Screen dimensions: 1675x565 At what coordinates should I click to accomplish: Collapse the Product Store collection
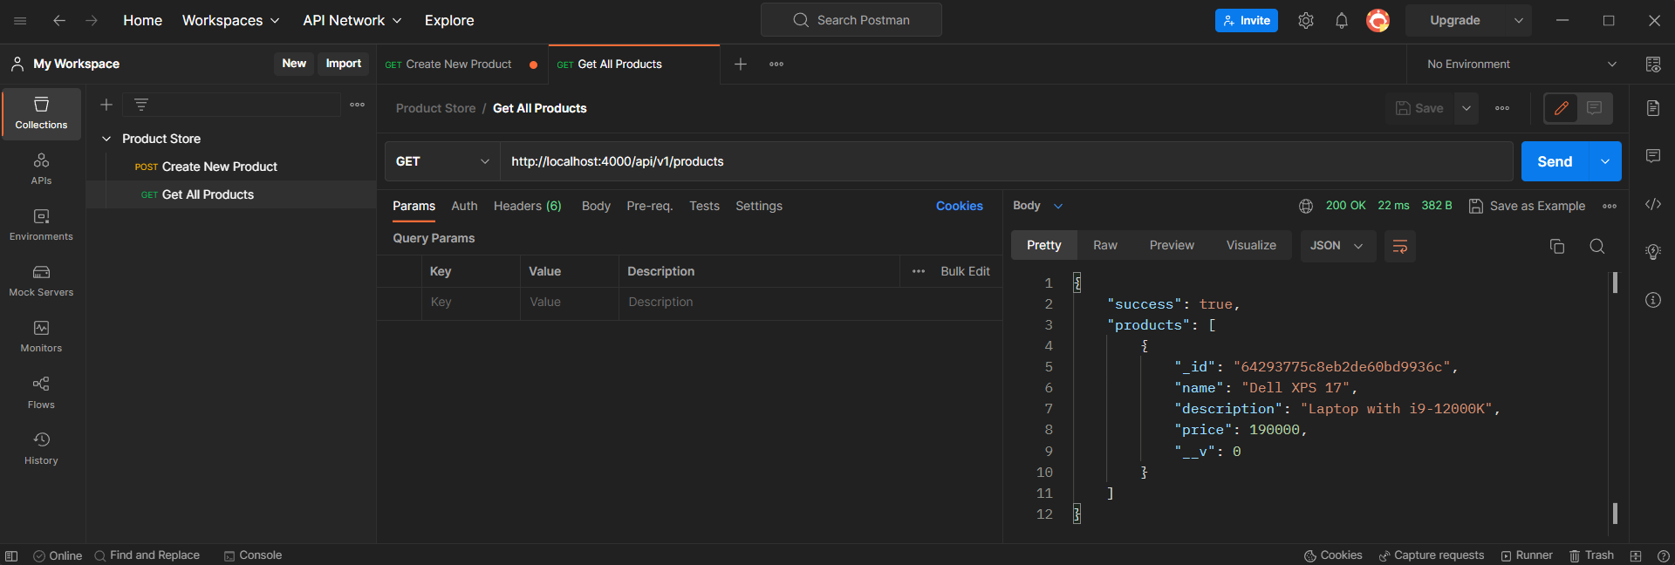click(x=106, y=139)
